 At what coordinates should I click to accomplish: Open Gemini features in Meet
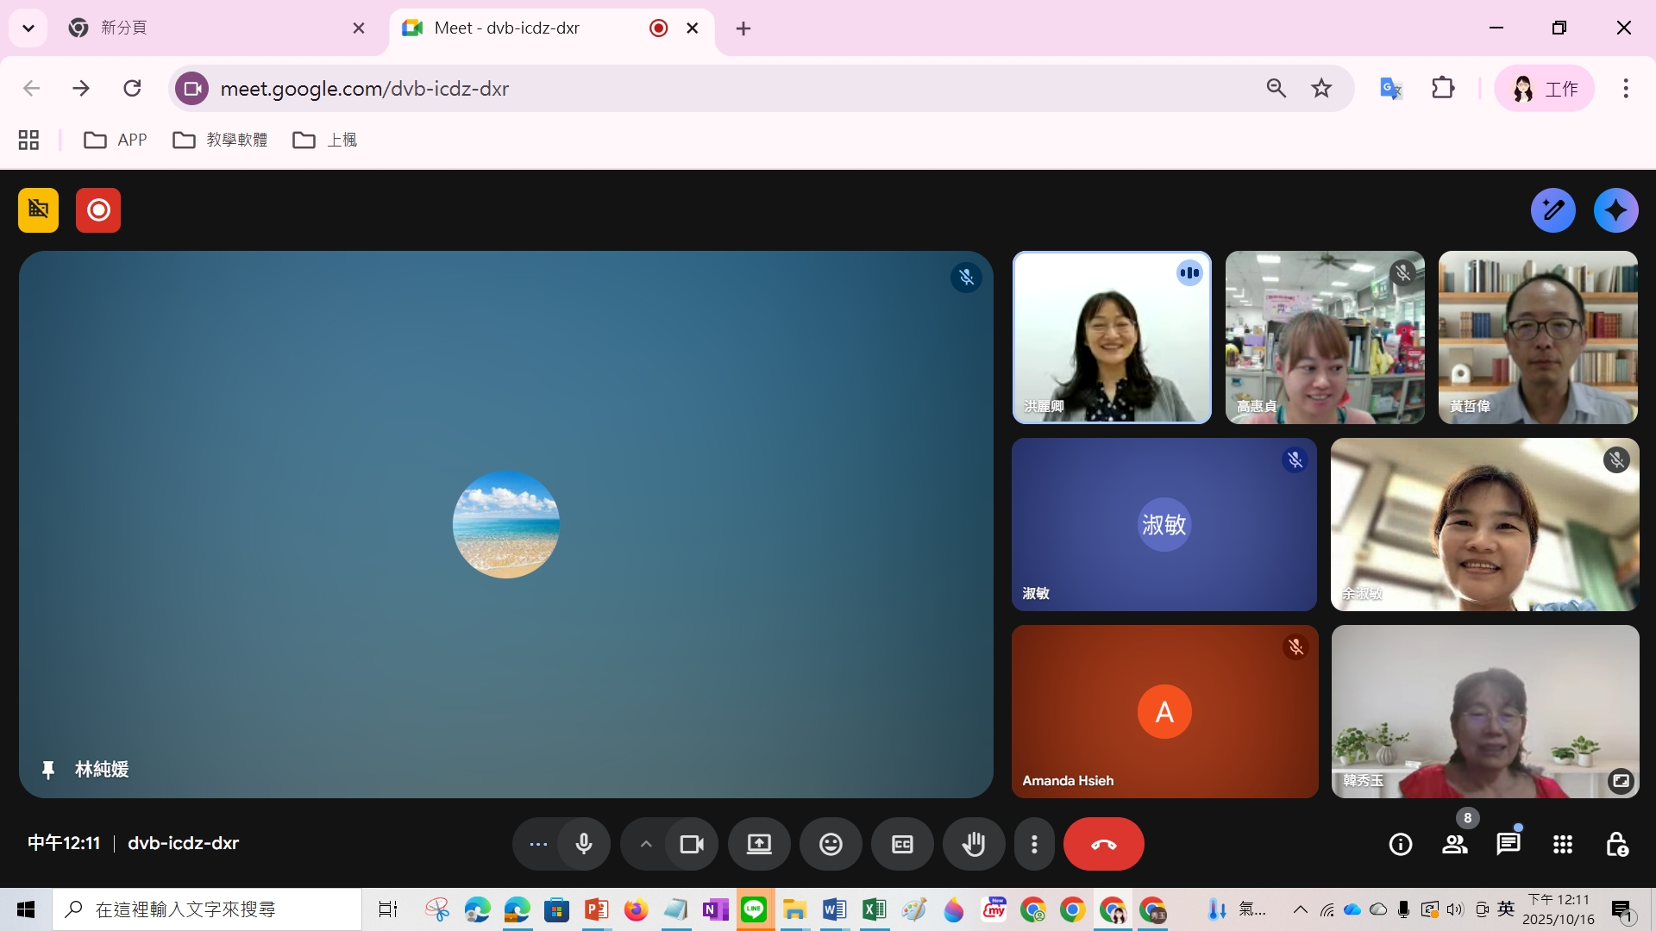(x=1615, y=209)
